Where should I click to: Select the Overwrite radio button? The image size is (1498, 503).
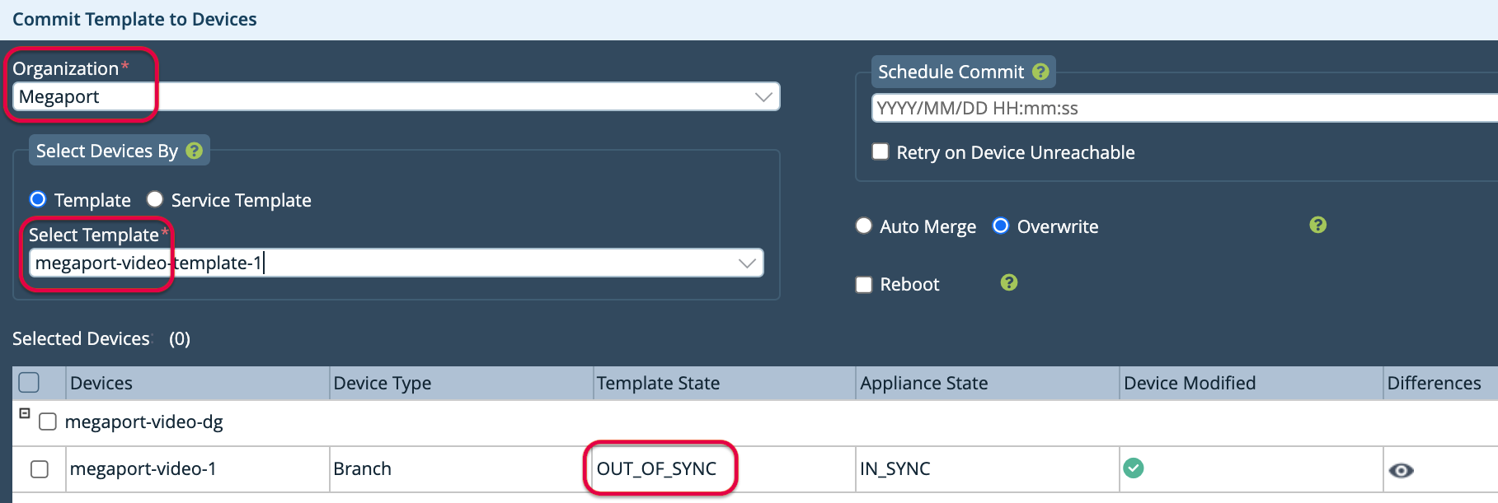[1001, 226]
